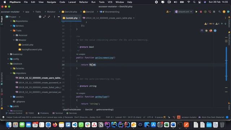Click Collapse All icon in Project panel
This screenshot has width=231, height=130.
pyautogui.click(x=49, y=17)
